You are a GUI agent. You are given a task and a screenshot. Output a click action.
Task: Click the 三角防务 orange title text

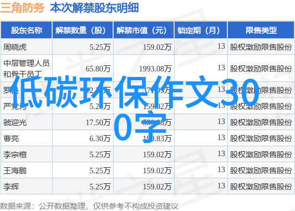click(22, 8)
